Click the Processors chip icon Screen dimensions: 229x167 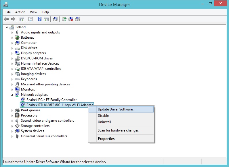(17, 115)
